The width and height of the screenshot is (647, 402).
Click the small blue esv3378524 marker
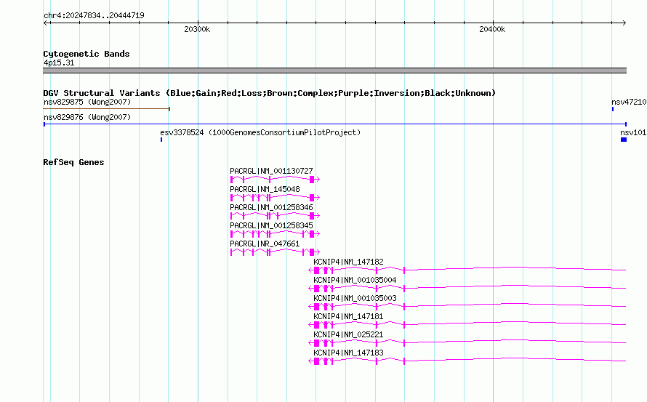pyautogui.click(x=161, y=140)
